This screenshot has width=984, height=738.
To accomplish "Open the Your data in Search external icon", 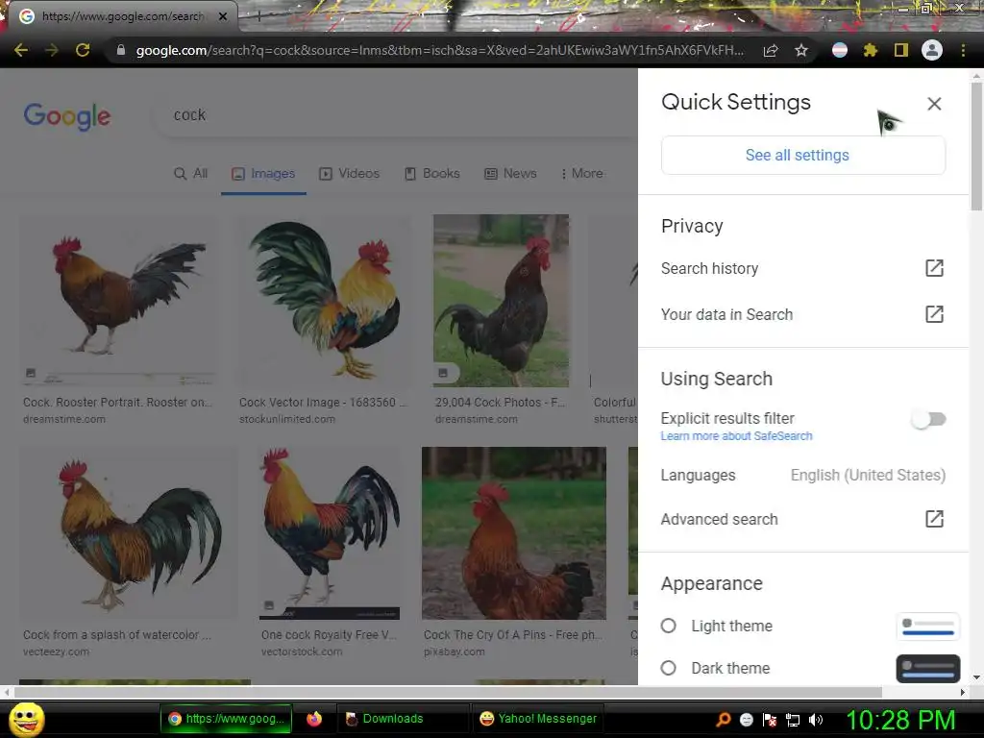I will coord(934,314).
